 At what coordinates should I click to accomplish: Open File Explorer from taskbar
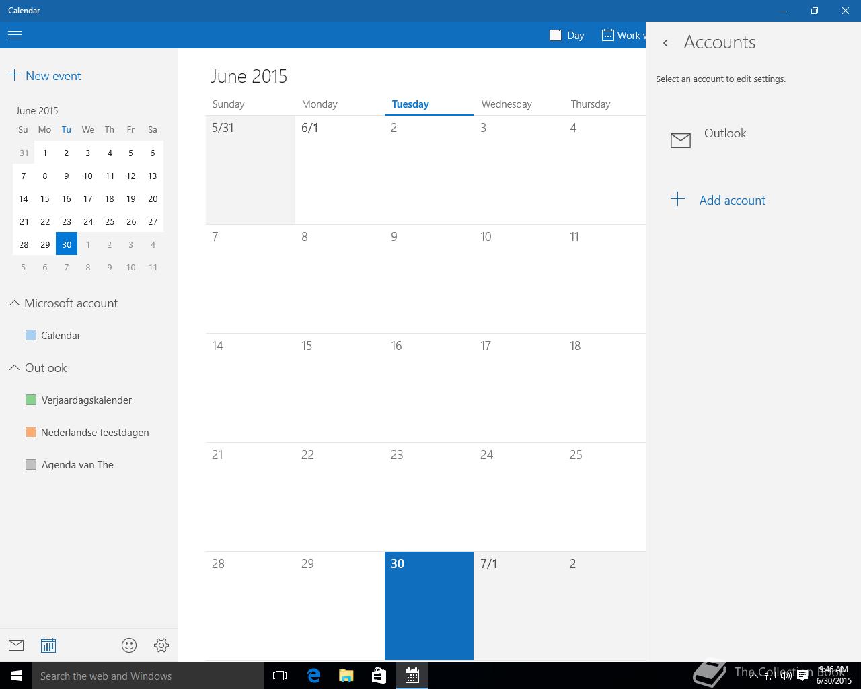(346, 676)
